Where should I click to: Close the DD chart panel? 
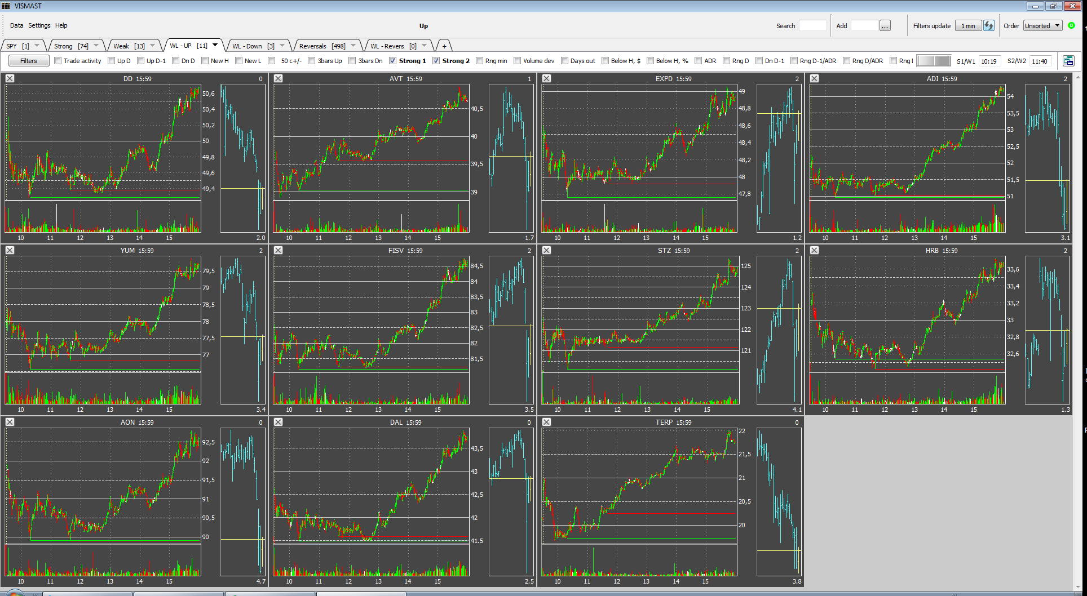tap(10, 79)
